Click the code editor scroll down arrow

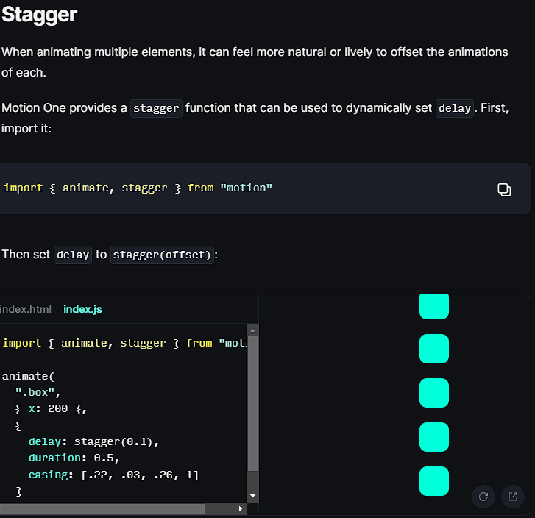point(253,497)
